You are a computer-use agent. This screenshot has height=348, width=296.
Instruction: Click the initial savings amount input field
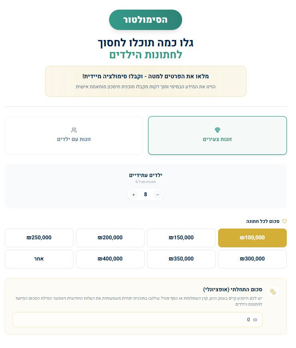(137, 320)
